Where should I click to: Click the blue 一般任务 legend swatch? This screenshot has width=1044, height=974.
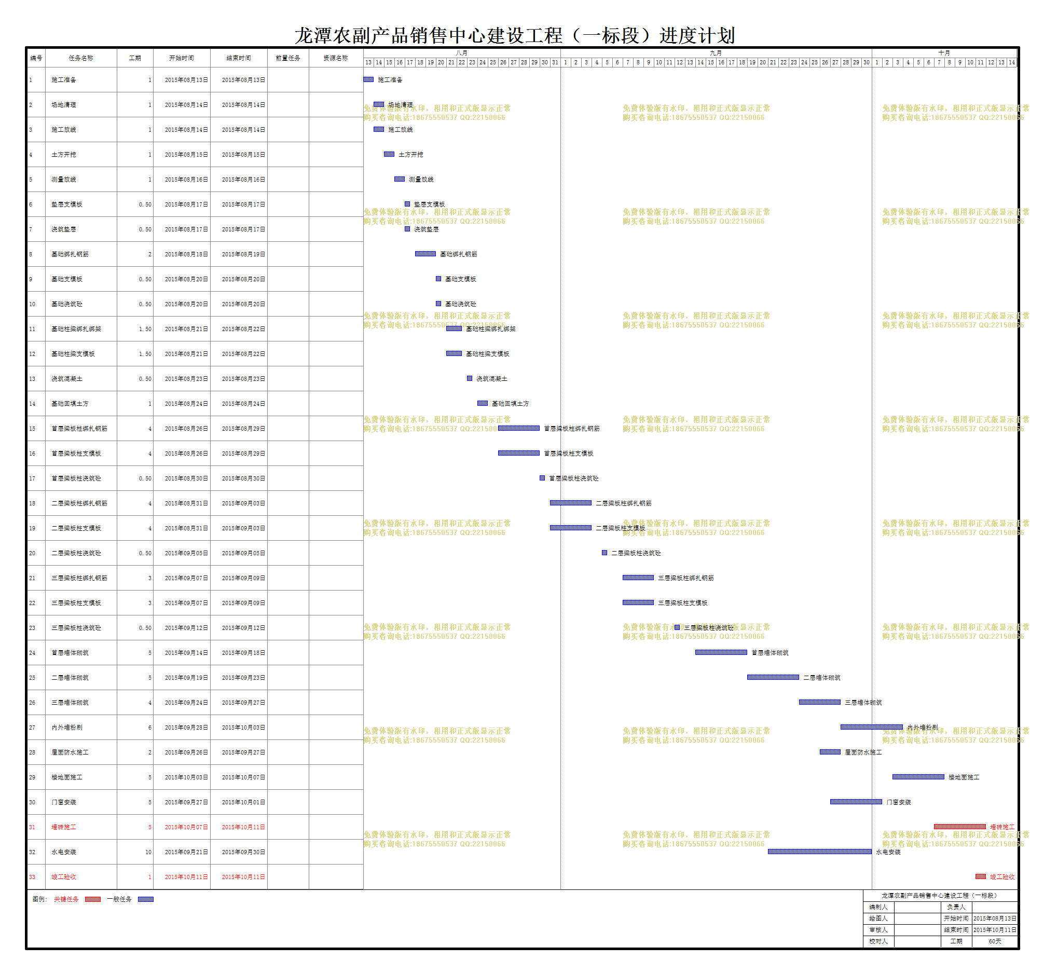coord(145,899)
